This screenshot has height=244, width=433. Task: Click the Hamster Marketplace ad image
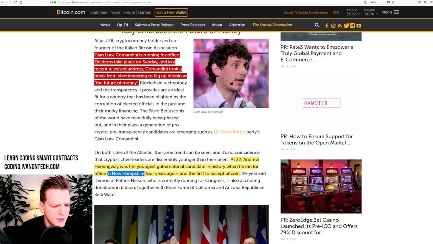coord(321,103)
